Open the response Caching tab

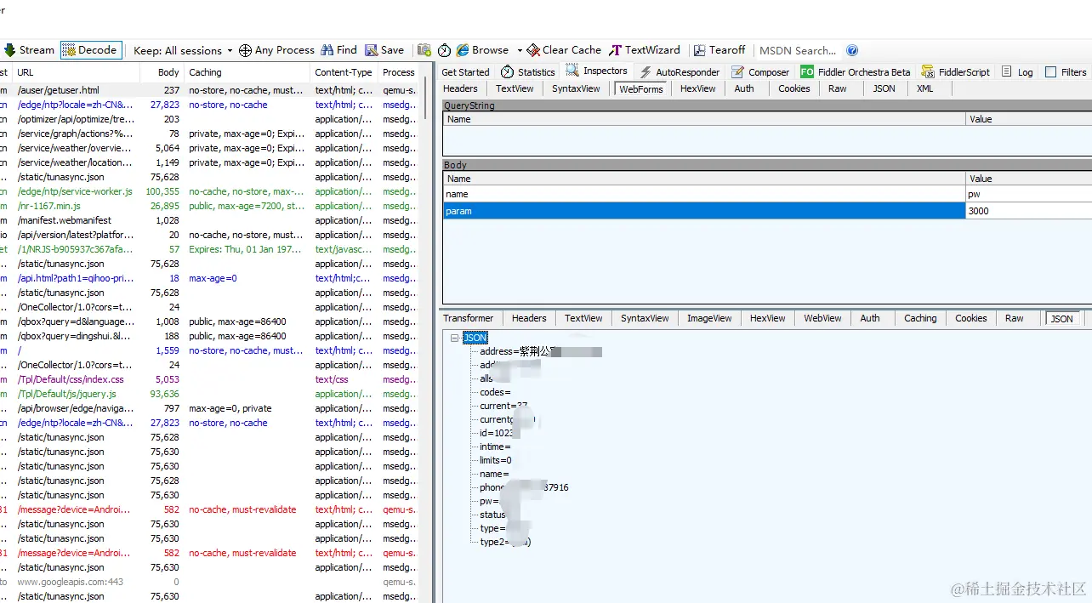pos(920,318)
